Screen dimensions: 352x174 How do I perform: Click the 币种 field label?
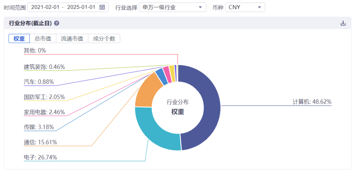[x=218, y=7]
